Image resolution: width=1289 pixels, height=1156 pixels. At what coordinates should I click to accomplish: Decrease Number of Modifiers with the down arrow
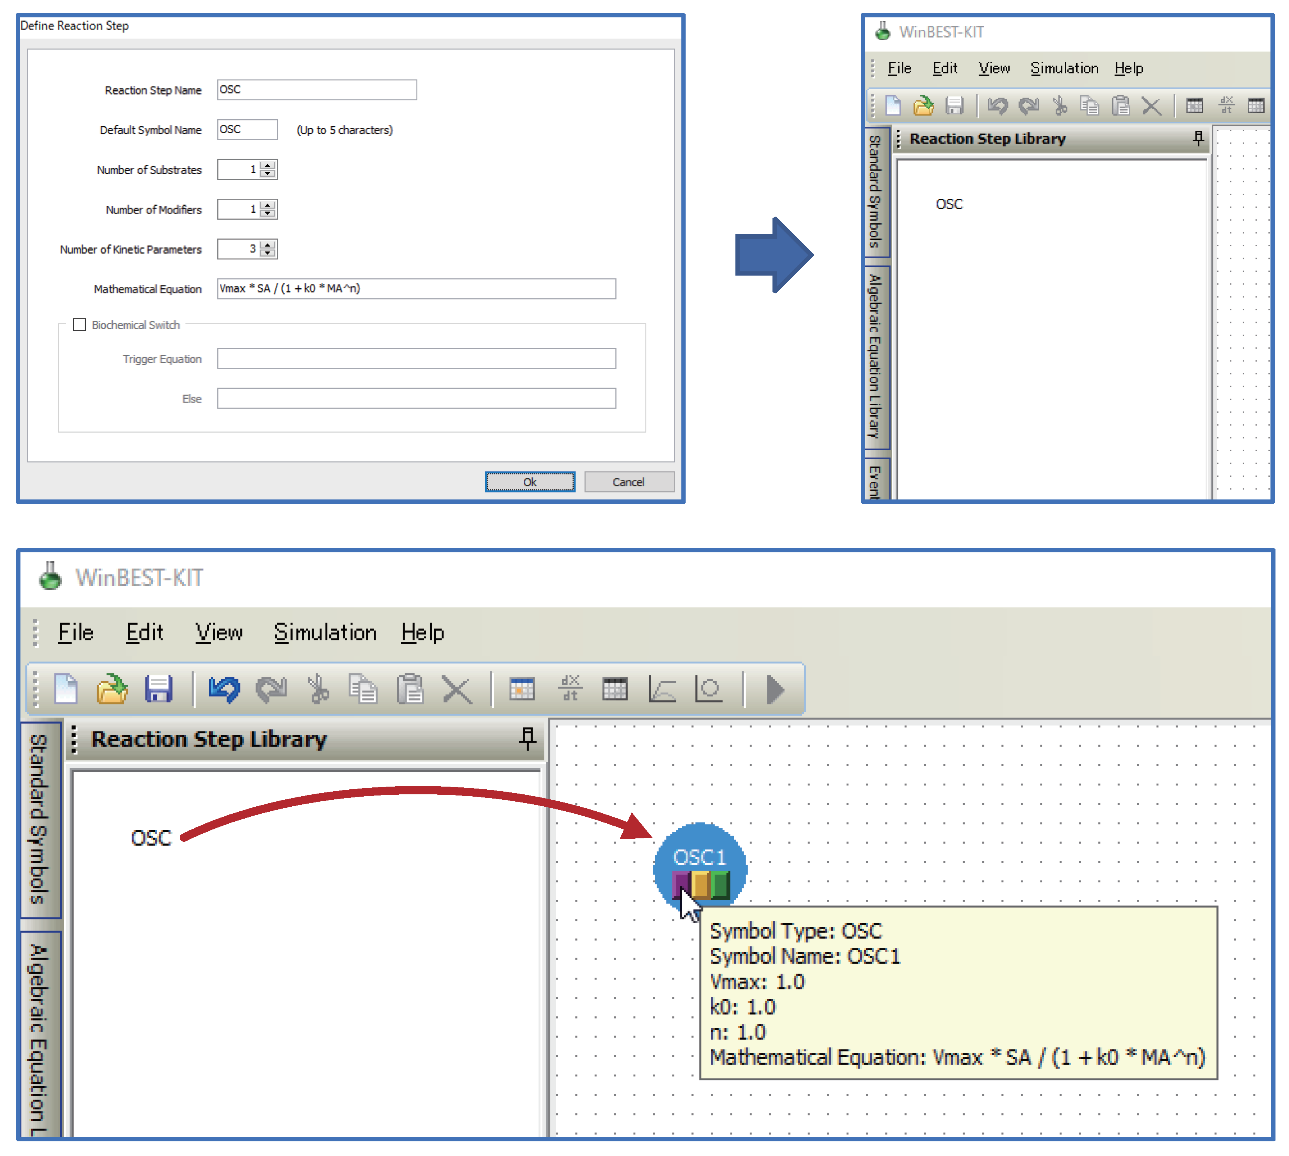[x=268, y=213]
